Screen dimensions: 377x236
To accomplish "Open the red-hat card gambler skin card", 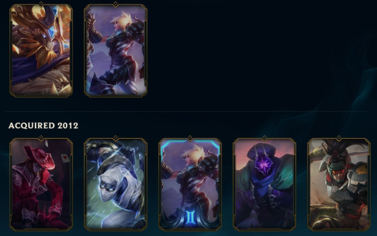I will click(x=41, y=184).
